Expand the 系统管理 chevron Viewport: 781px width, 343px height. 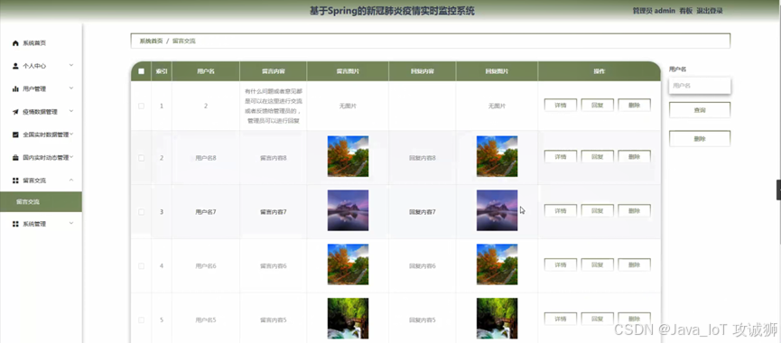pos(71,224)
